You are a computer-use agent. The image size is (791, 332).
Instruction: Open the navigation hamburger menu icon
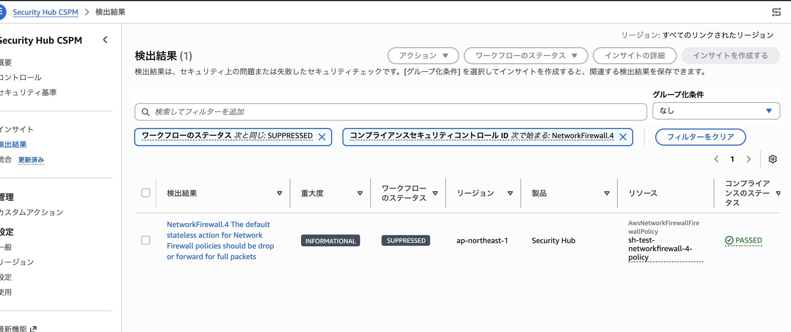coord(2,12)
